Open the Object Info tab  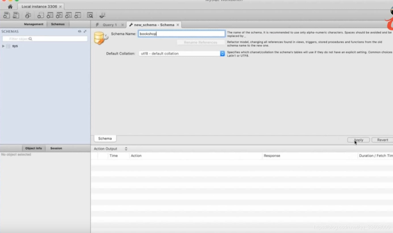[34, 148]
